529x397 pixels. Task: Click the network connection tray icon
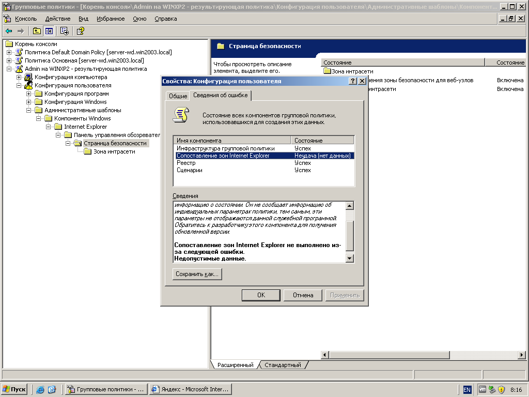point(492,390)
